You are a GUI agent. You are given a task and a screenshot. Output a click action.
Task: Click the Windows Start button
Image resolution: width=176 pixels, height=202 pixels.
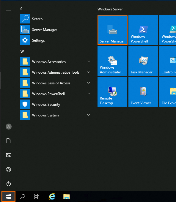(x=8, y=196)
